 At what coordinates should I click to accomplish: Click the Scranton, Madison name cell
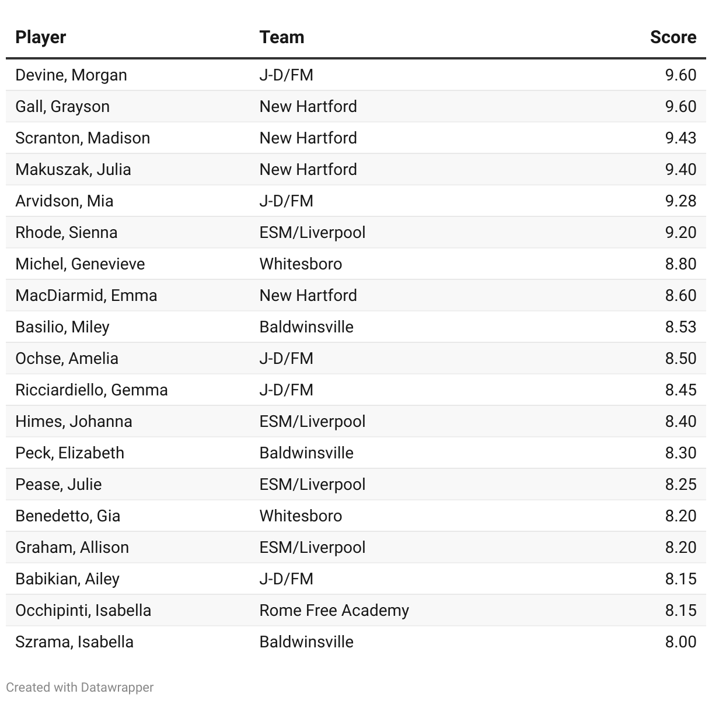click(x=83, y=138)
